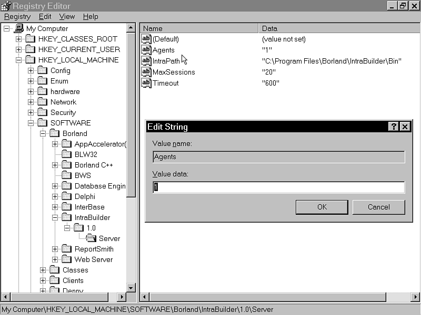Click the InterBase folder icon
This screenshot has height=315, width=421.
tap(67, 207)
